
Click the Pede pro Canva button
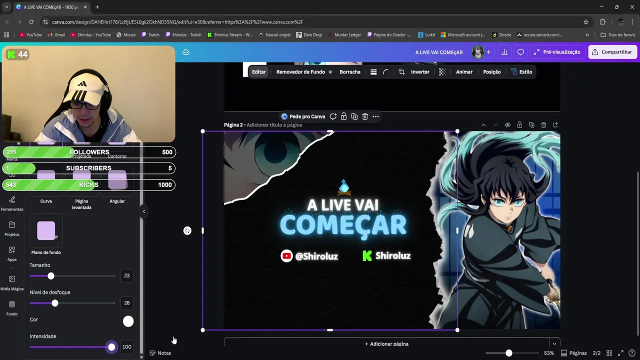pos(303,116)
